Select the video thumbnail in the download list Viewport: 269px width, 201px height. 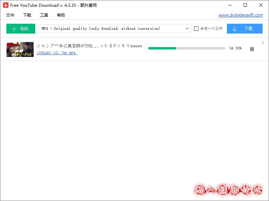[20, 49]
